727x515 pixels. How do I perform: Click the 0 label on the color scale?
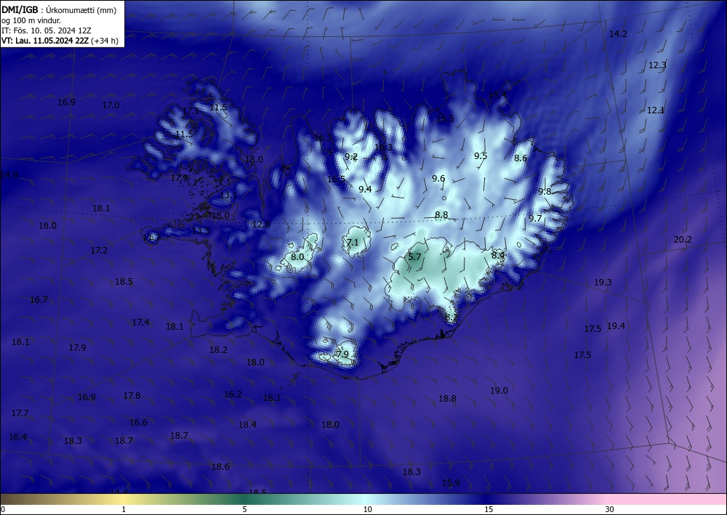coord(3,509)
